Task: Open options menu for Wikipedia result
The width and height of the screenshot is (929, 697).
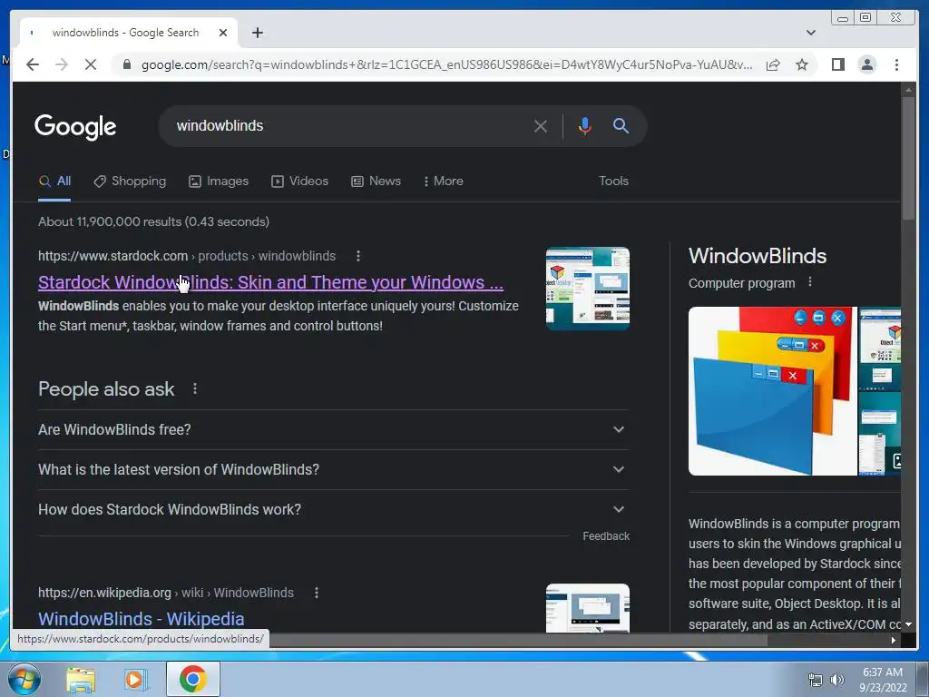Action: pyautogui.click(x=317, y=593)
